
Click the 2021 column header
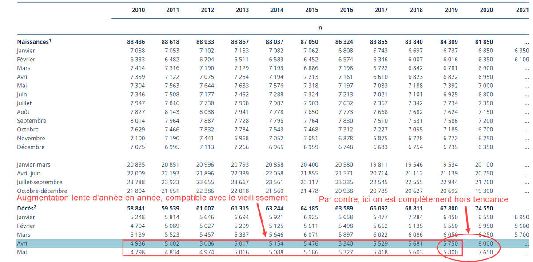(x=523, y=10)
